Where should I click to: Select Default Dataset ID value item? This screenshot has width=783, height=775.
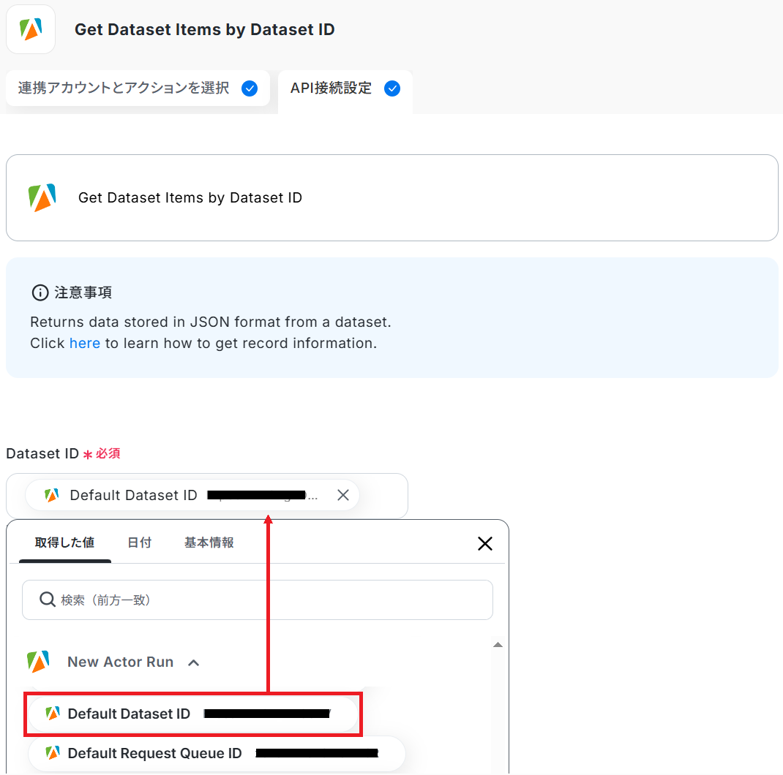pyautogui.click(x=193, y=714)
